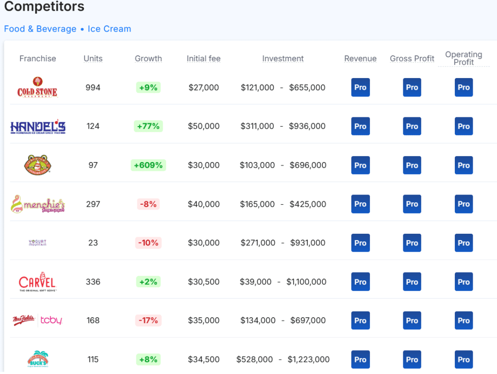Click the frog logo in the 97-unit row

click(x=38, y=165)
